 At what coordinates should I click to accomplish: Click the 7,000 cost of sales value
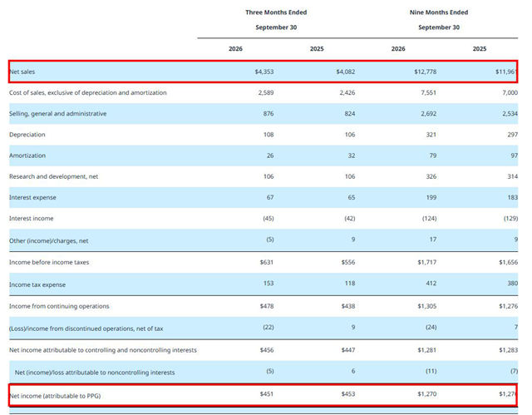[x=510, y=92]
